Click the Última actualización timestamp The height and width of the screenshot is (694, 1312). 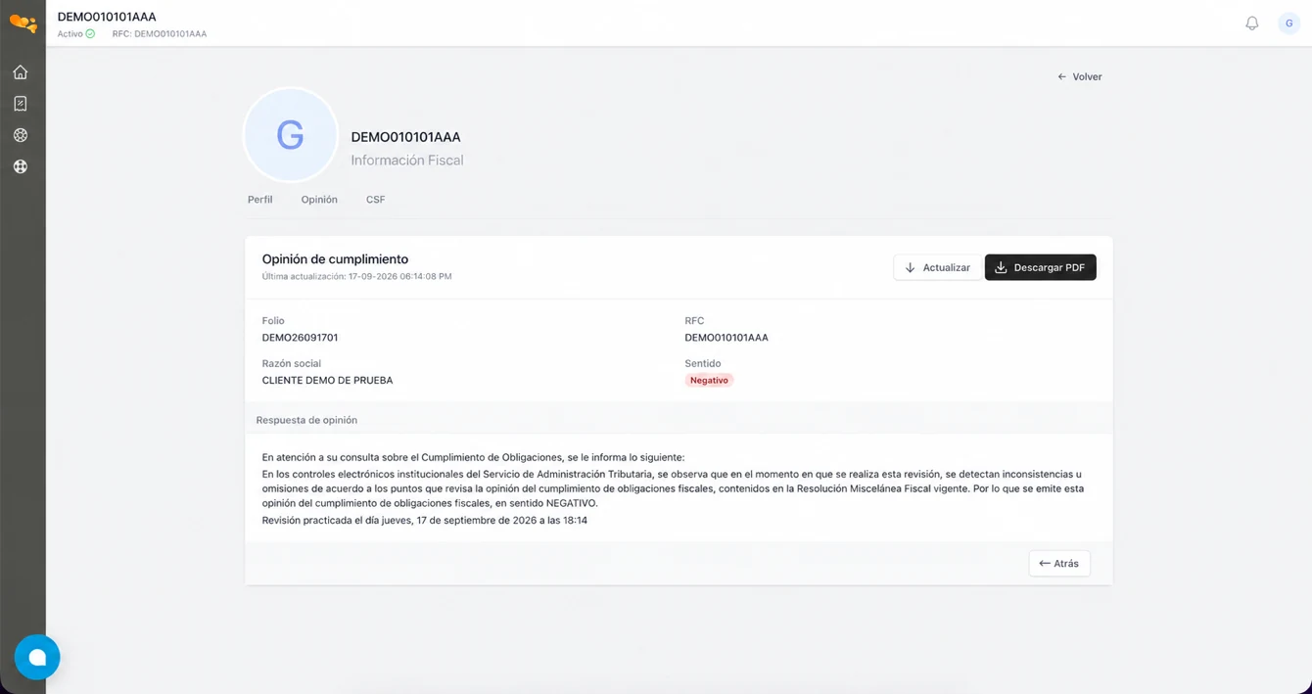pos(356,277)
